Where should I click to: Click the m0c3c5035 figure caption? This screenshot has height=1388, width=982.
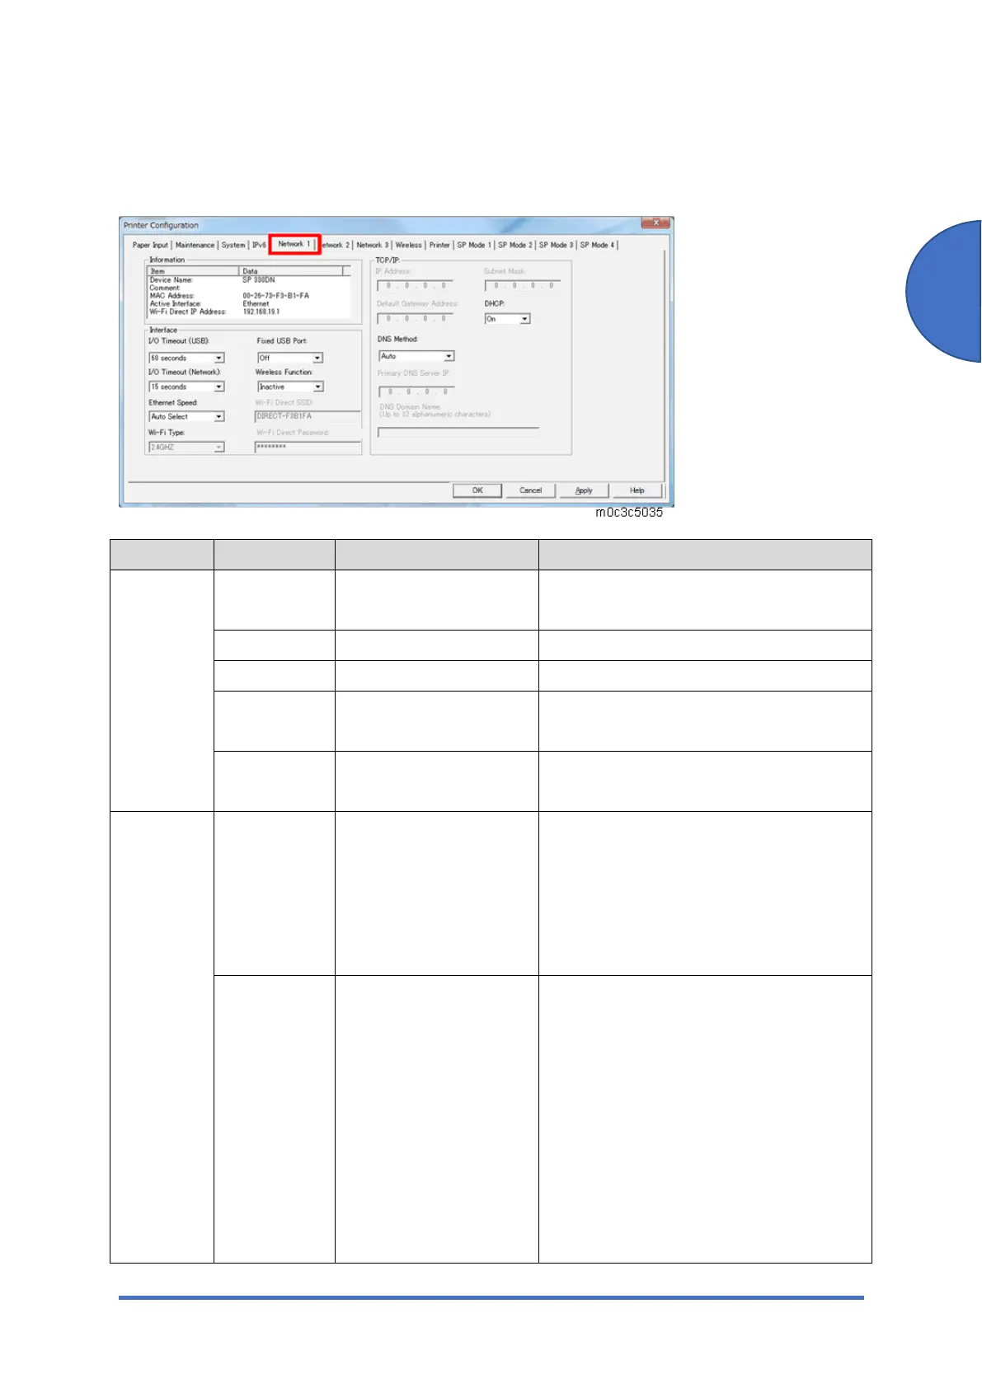pos(629,513)
